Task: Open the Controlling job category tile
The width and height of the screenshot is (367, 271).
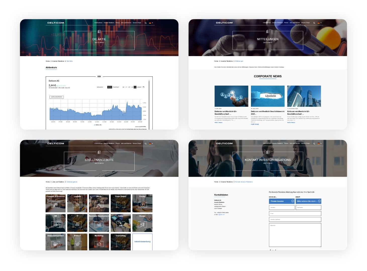Action: pyautogui.click(x=121, y=242)
